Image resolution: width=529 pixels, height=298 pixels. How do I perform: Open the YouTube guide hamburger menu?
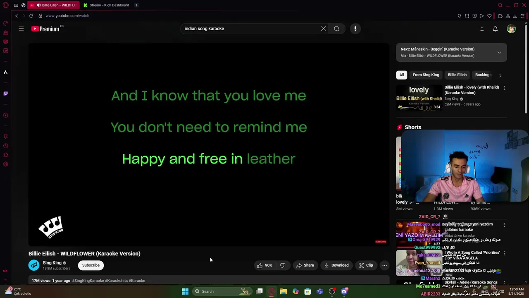21,29
